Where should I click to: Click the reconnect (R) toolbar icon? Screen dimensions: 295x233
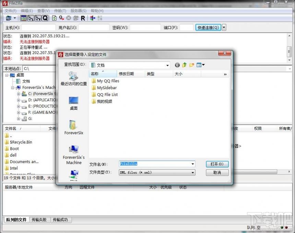coord(83,18)
